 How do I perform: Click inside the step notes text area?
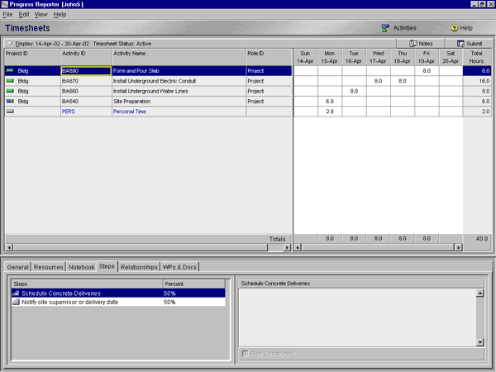pyautogui.click(x=357, y=317)
